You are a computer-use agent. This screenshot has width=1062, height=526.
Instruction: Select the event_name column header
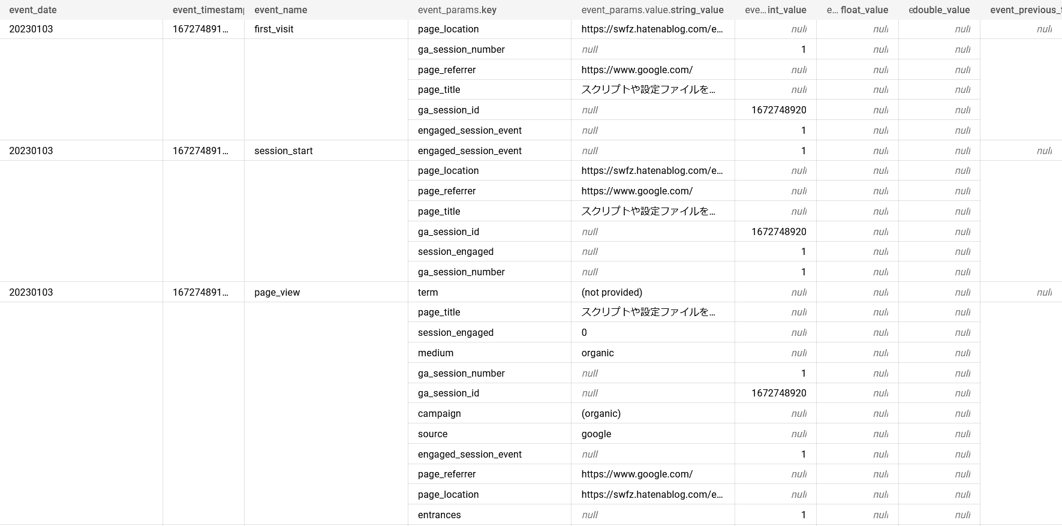pos(281,10)
